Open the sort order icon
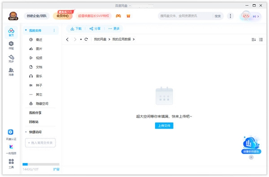Image resolution: width=269 pixels, height=177 pixels. pos(254,39)
